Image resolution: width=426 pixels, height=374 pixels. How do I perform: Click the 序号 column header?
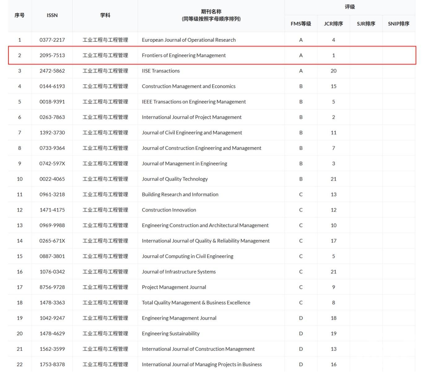click(20, 15)
